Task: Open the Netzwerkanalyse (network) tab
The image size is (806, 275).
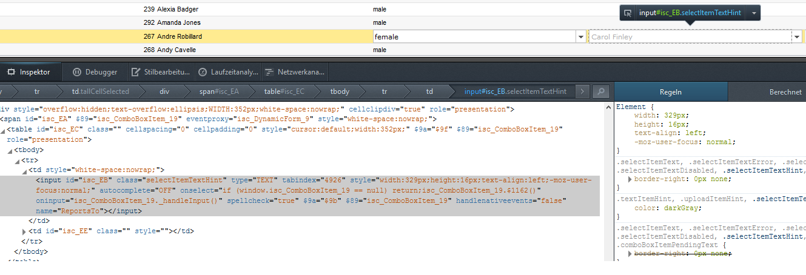Action: point(295,72)
